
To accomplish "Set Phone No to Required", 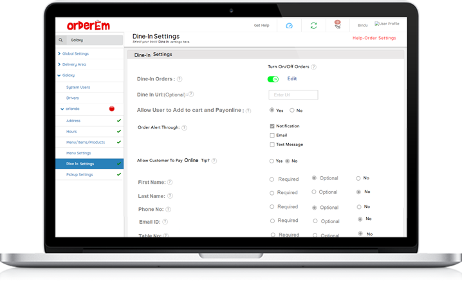I will tap(272, 207).
